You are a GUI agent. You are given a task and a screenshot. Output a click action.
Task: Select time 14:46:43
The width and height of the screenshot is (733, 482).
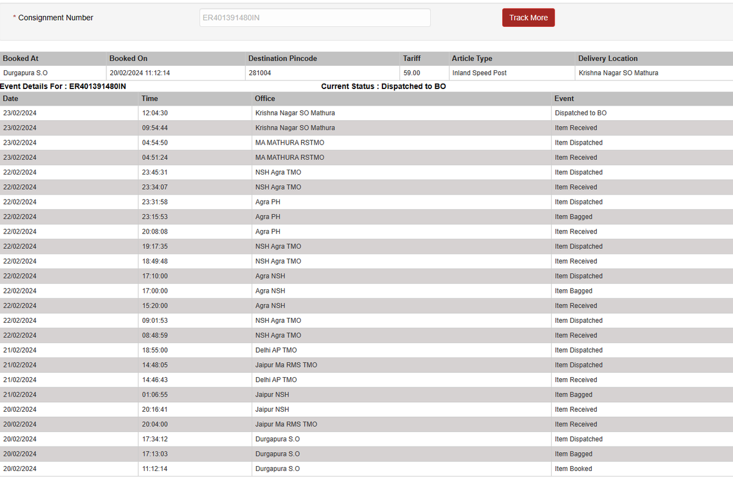(x=155, y=379)
